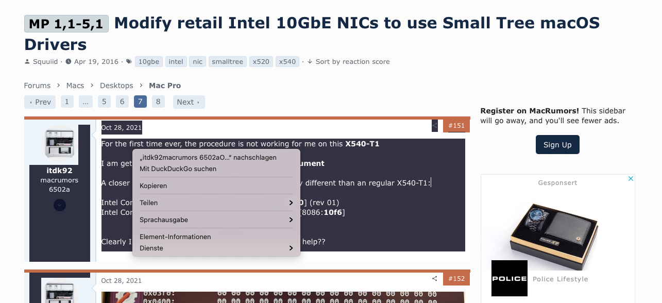Image resolution: width=662 pixels, height=303 pixels.
Task: Open Macs breadcrumb link
Action: (x=75, y=86)
